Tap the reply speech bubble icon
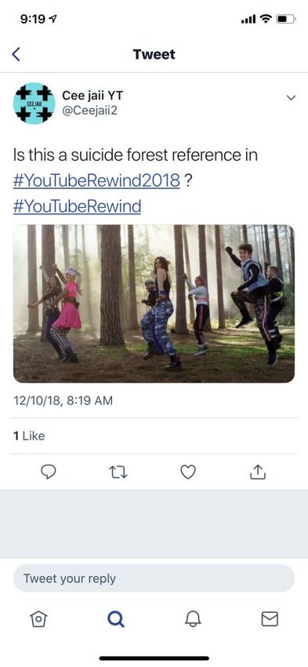This screenshot has height=667, width=308. (49, 472)
